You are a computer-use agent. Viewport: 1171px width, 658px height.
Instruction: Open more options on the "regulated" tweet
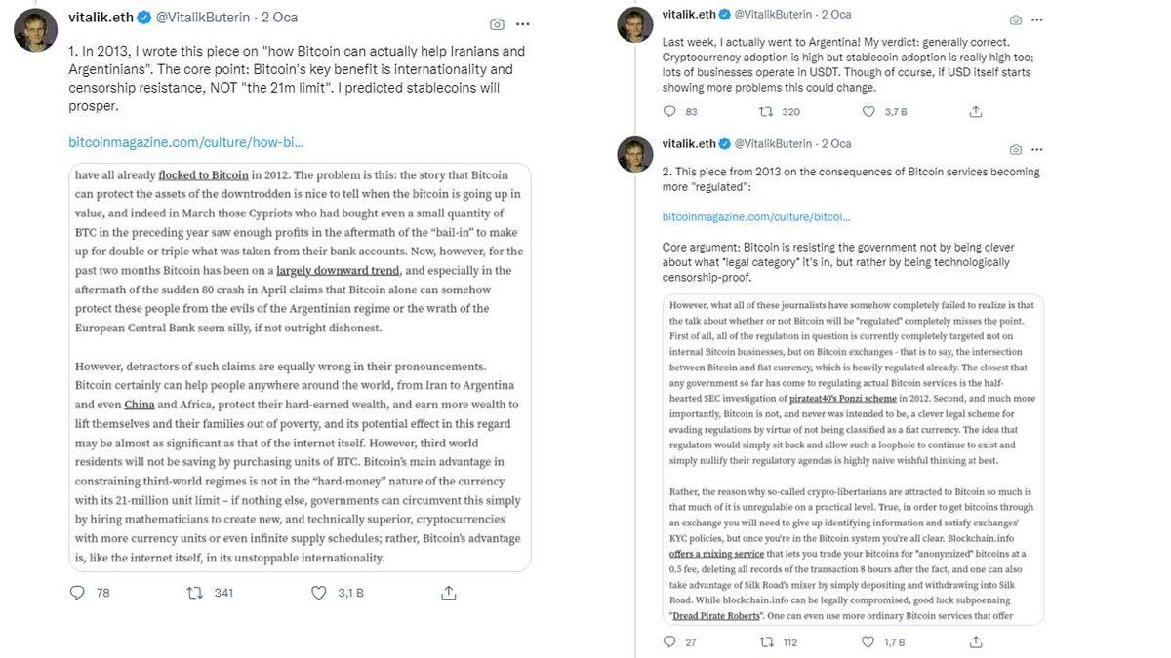[x=1037, y=149]
